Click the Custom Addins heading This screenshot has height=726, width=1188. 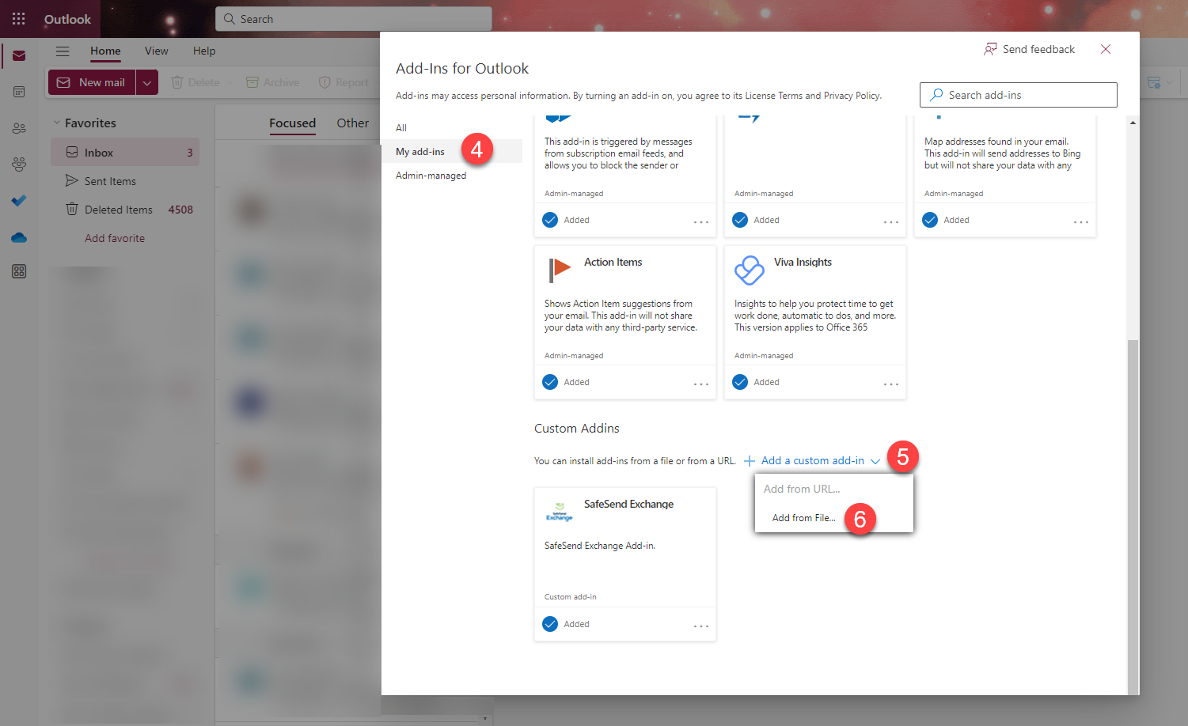577,428
